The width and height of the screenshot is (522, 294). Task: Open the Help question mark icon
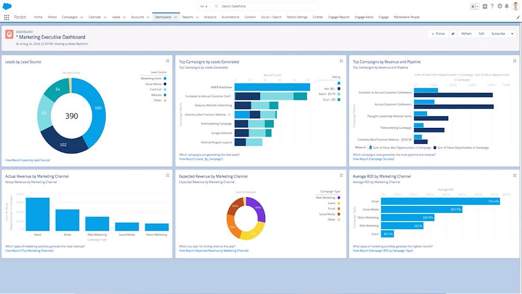coord(491,6)
